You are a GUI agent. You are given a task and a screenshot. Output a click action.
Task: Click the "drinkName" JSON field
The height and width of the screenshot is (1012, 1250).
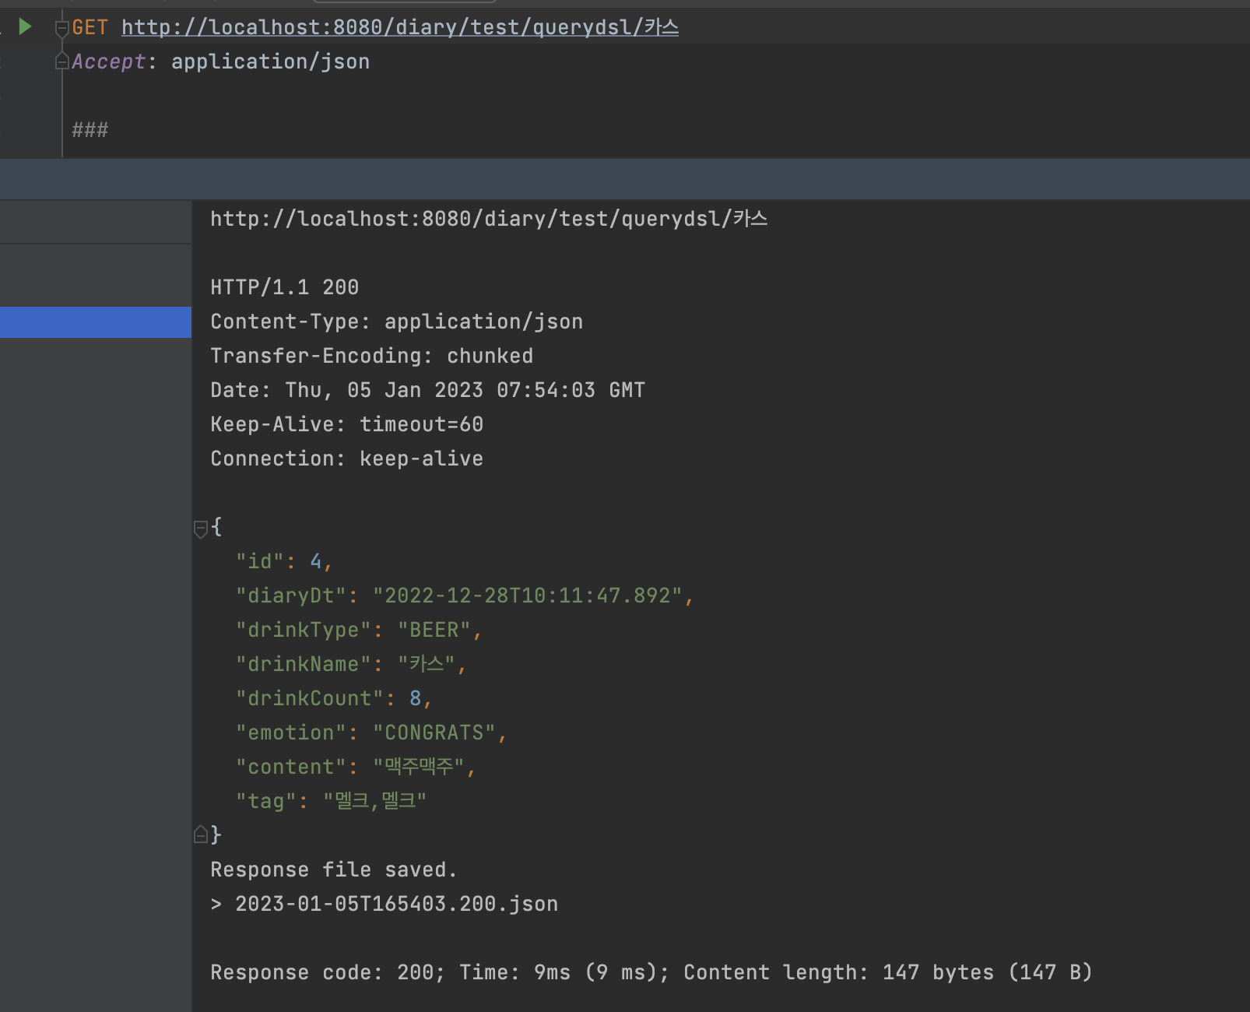(351, 664)
